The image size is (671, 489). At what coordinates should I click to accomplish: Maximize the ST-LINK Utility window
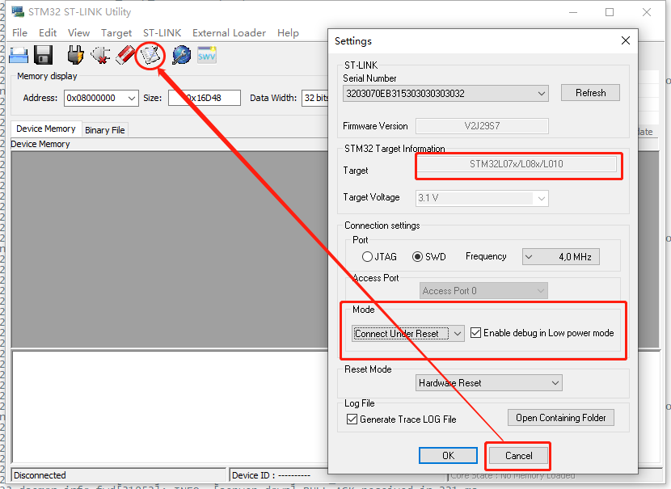(610, 12)
